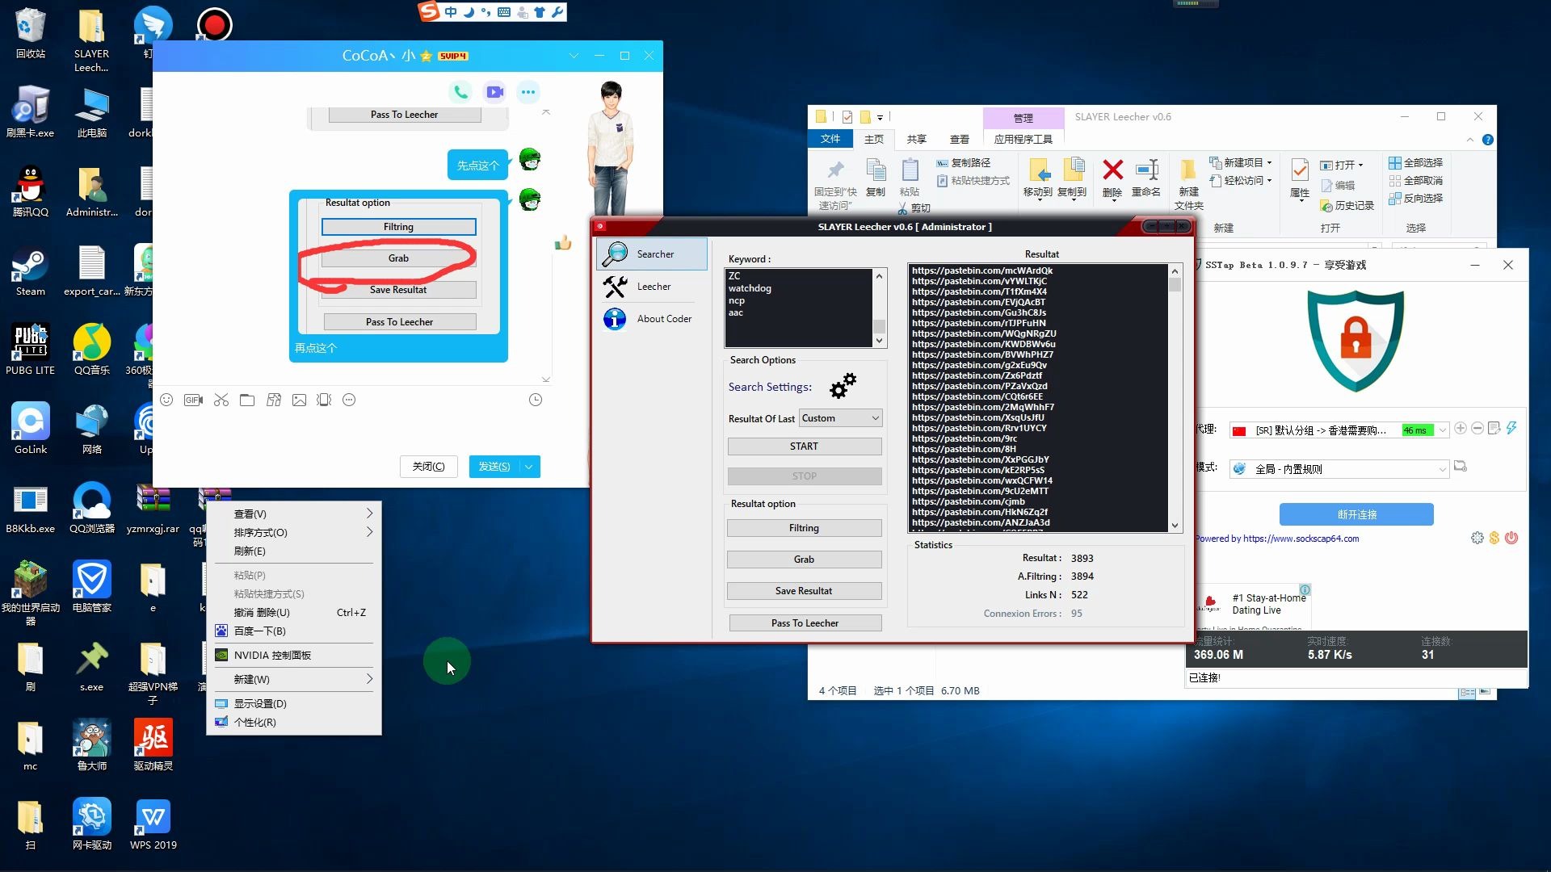Select the START button in SLAYER Leecher

805,446
